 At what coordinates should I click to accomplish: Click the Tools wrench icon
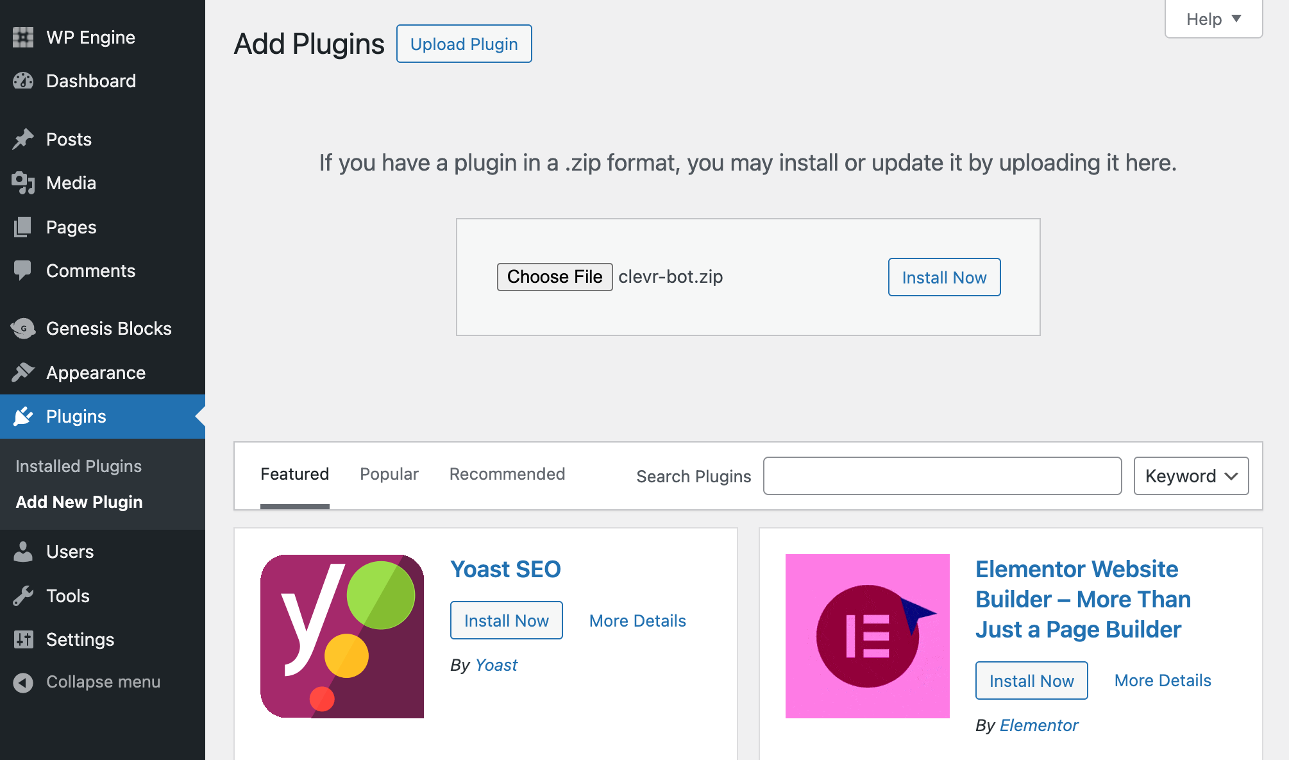click(x=23, y=596)
